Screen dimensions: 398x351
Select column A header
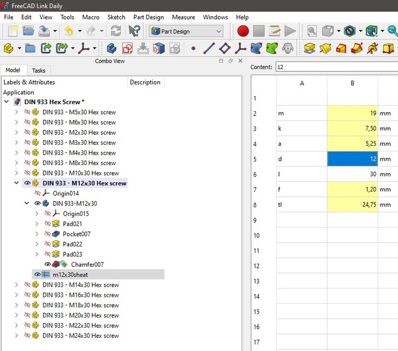tap(302, 83)
